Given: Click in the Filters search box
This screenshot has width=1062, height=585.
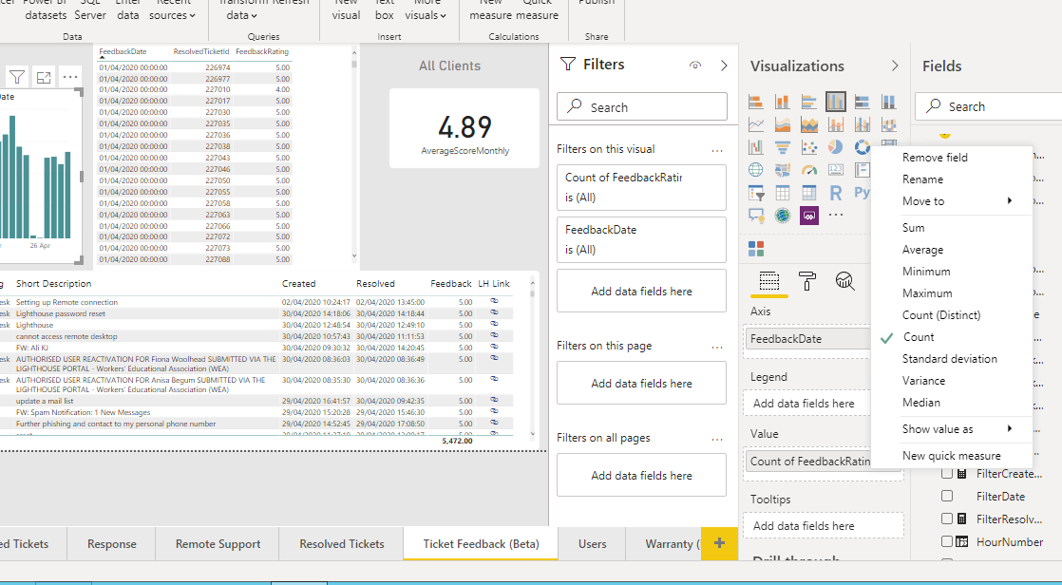Looking at the screenshot, I should tap(642, 107).
